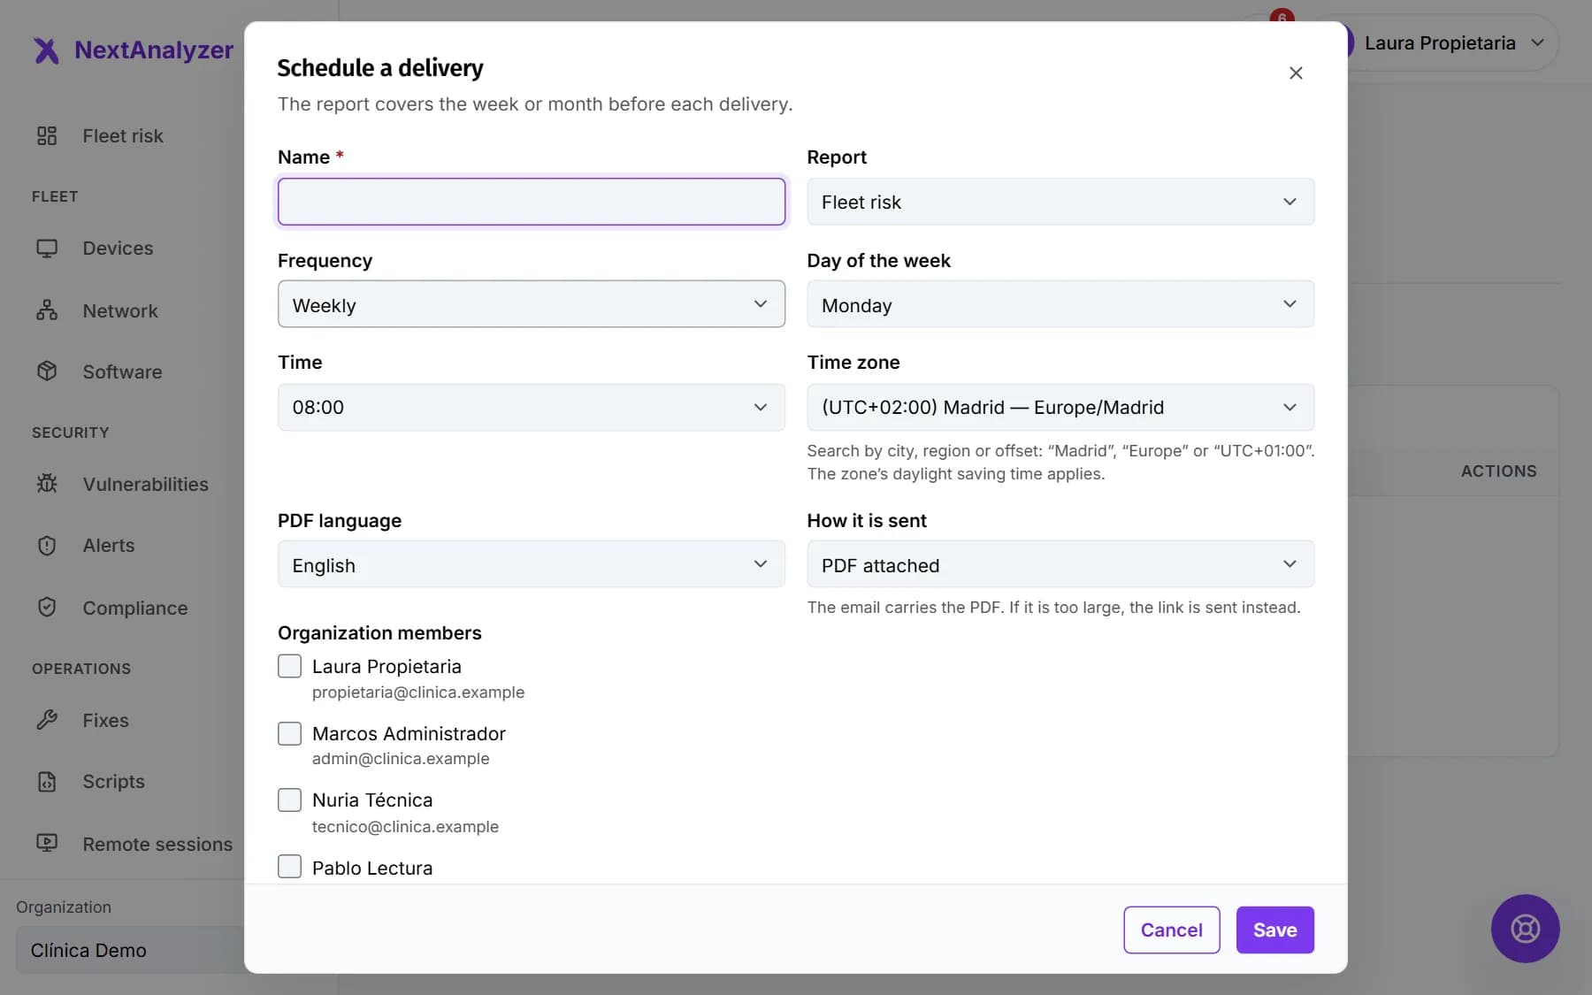Go to Remote sessions in the sidebar

click(157, 844)
